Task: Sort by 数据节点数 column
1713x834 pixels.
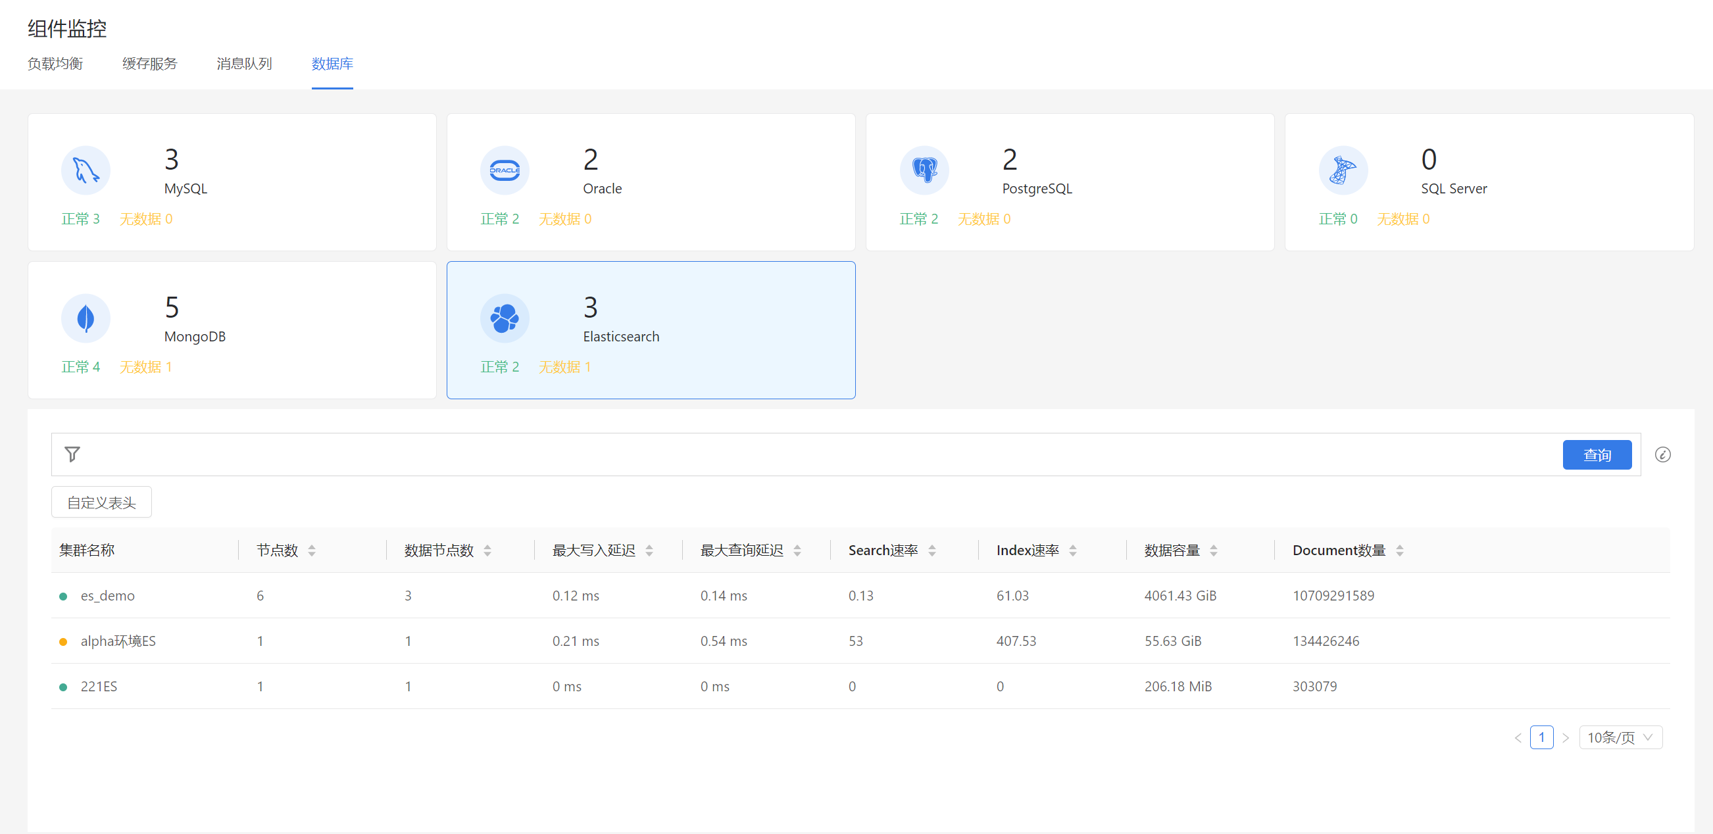Action: click(487, 550)
